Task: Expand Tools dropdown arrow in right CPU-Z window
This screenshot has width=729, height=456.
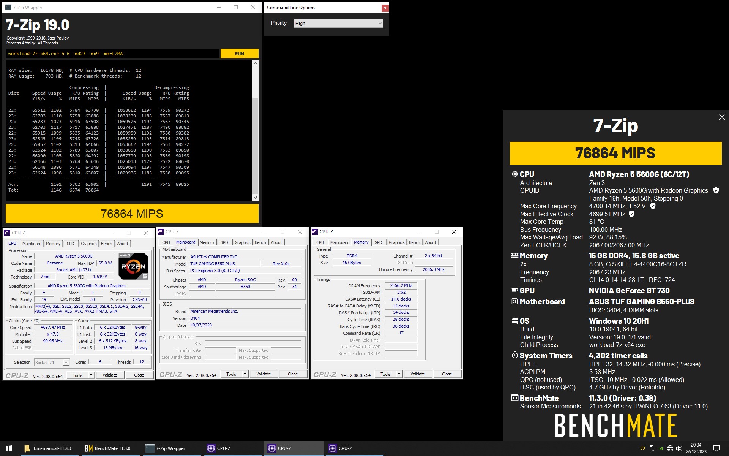Action: (x=399, y=374)
